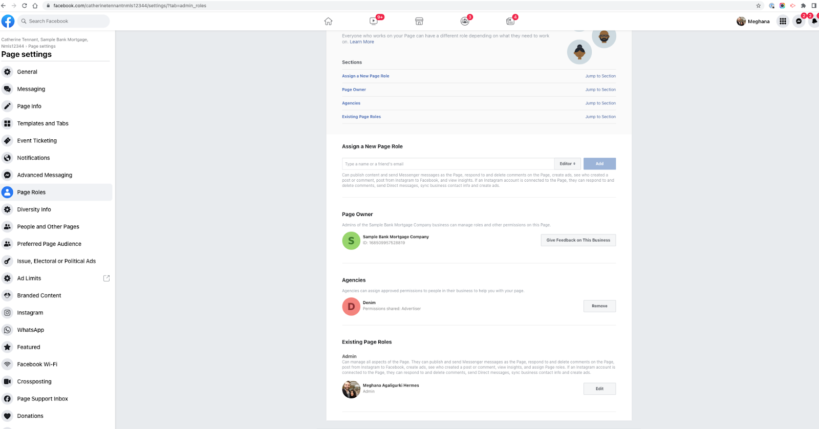The image size is (819, 429).
Task: Jump to the Agencies section
Action: (x=600, y=103)
